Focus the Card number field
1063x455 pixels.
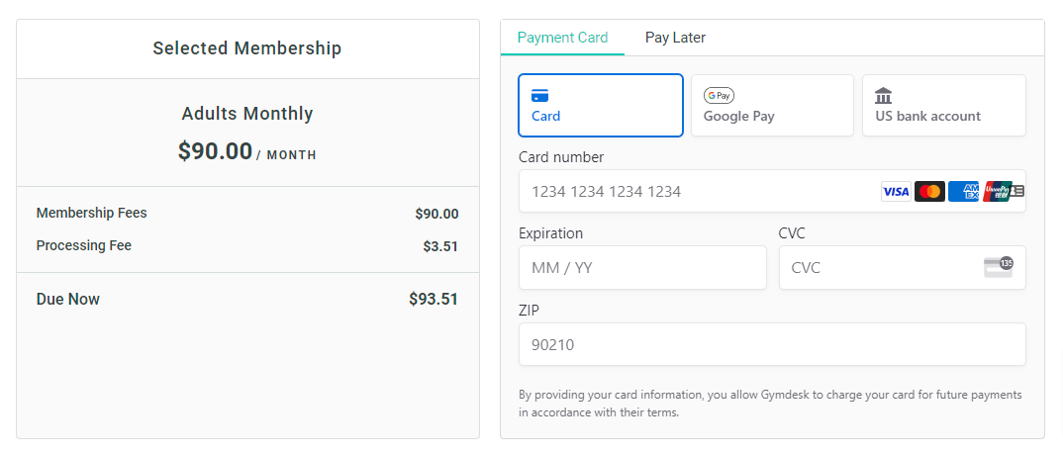[693, 192]
